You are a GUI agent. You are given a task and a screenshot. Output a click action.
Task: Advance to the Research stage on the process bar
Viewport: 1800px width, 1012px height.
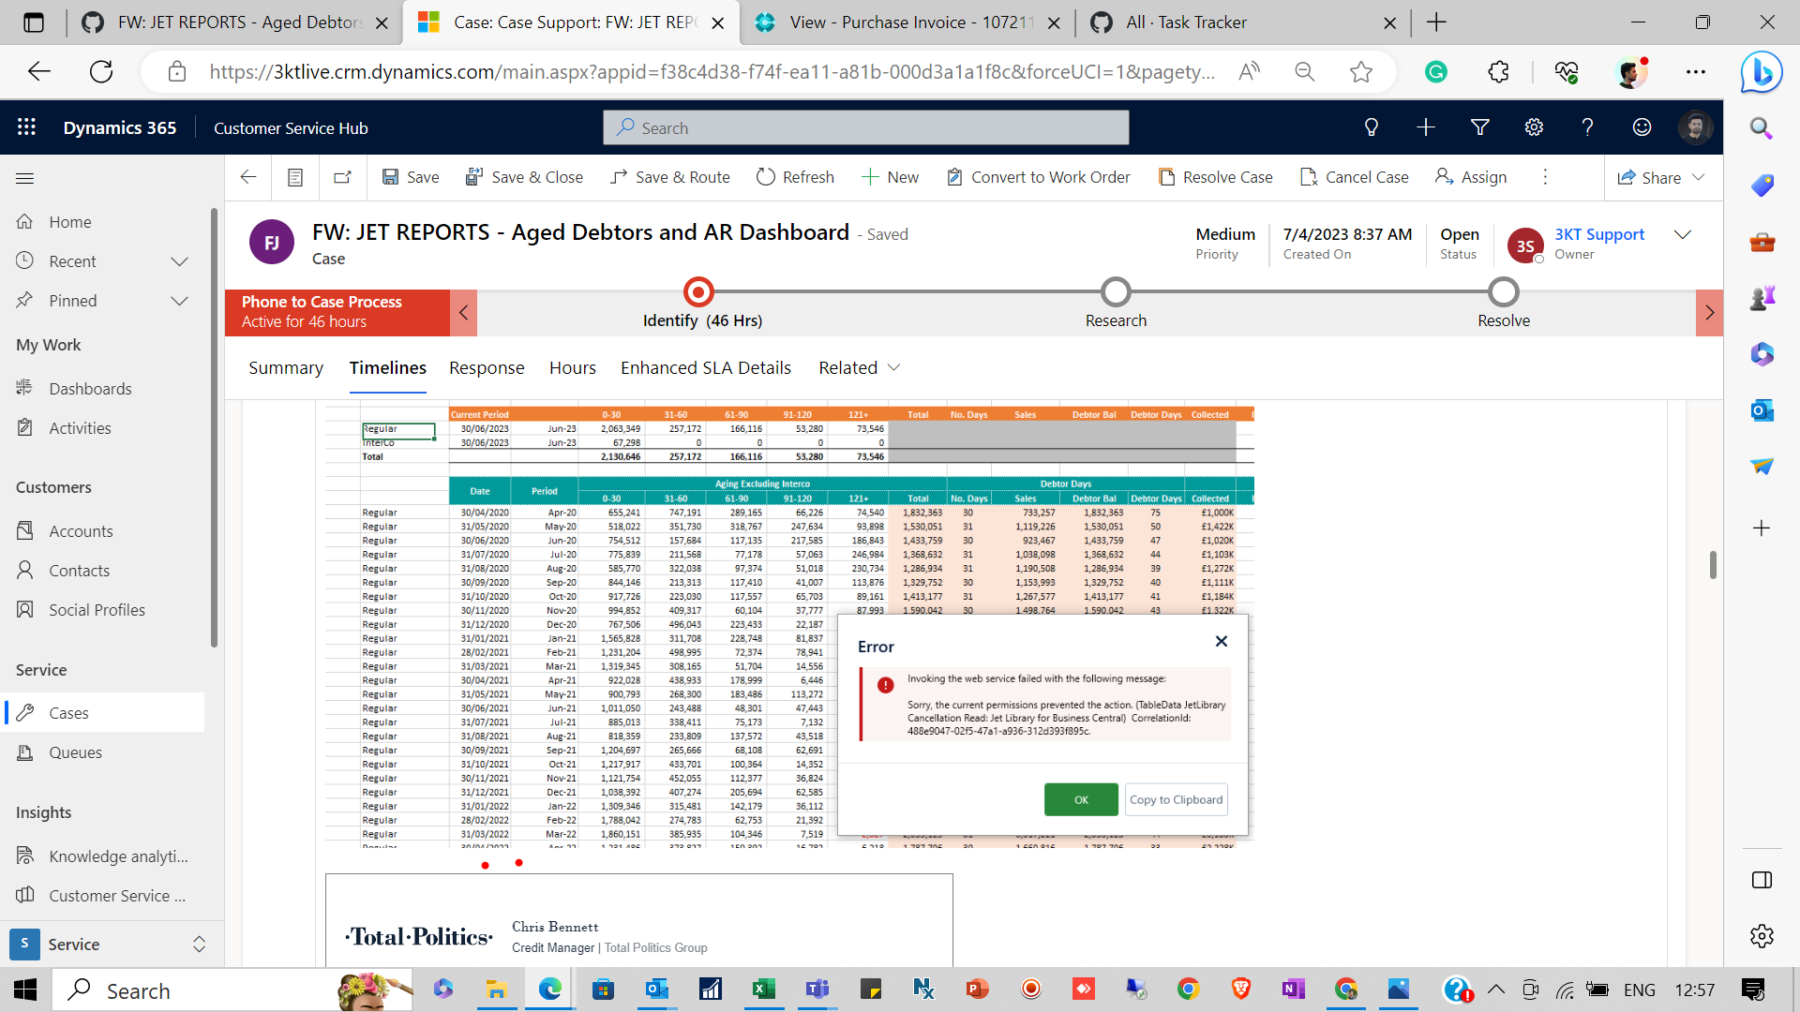pyautogui.click(x=1115, y=292)
